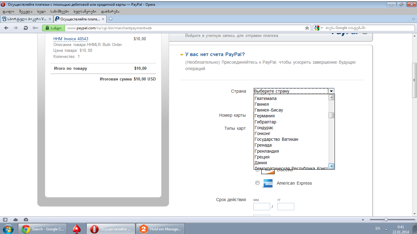Pick Греция from the country list

(262, 157)
